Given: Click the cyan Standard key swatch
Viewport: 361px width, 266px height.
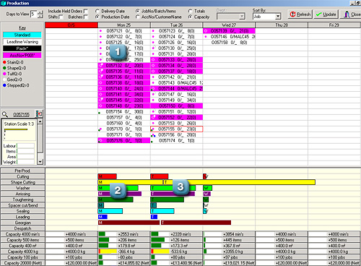Looking at the screenshot, I should point(22,35).
